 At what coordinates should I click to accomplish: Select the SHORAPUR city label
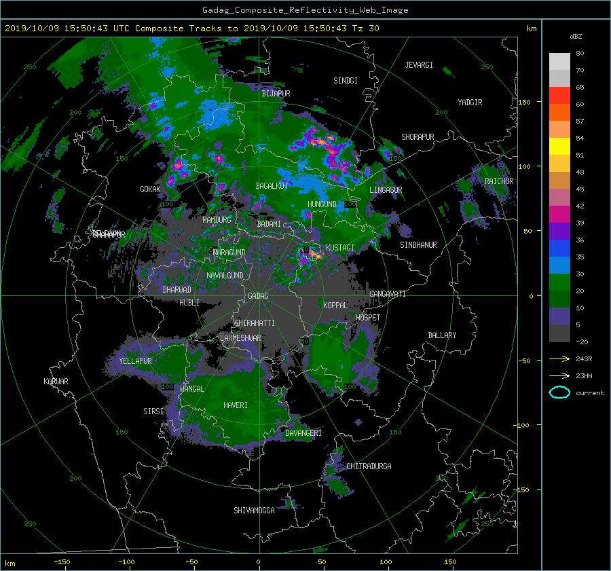pos(418,137)
